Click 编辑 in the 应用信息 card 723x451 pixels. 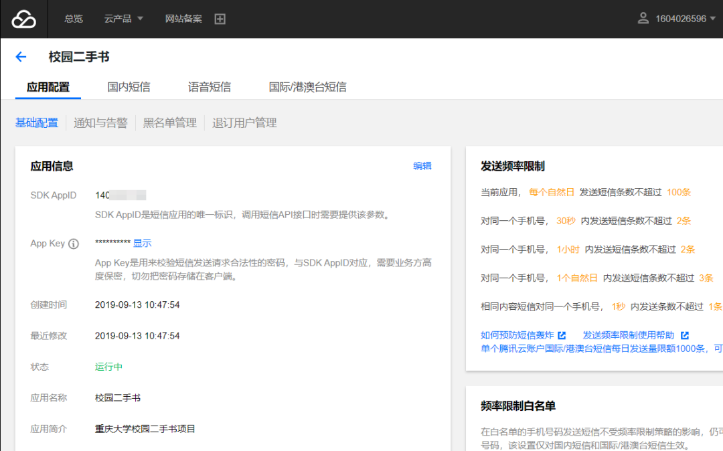[422, 166]
